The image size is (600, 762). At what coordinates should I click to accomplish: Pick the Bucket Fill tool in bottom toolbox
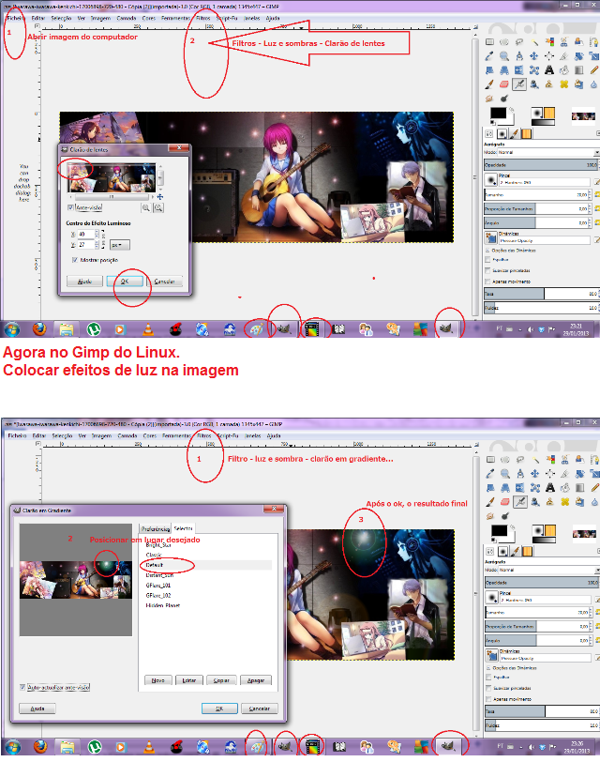565,488
